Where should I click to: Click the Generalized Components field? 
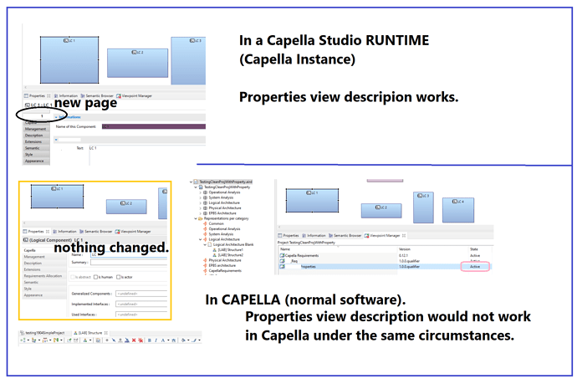pos(141,294)
